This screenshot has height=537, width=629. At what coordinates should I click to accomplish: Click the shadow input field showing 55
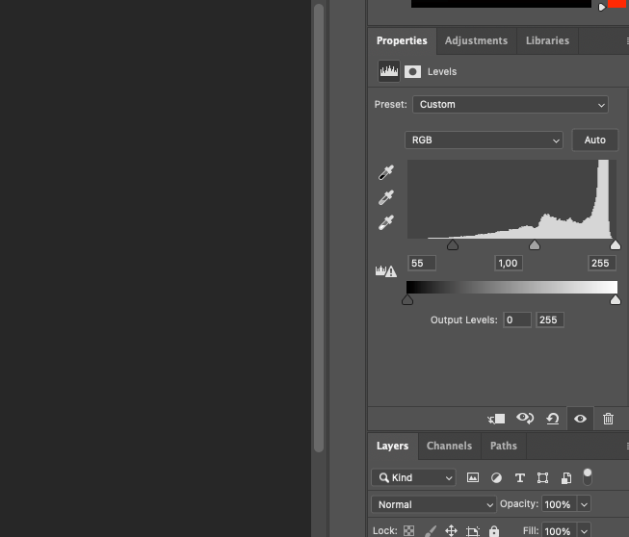pyautogui.click(x=422, y=264)
